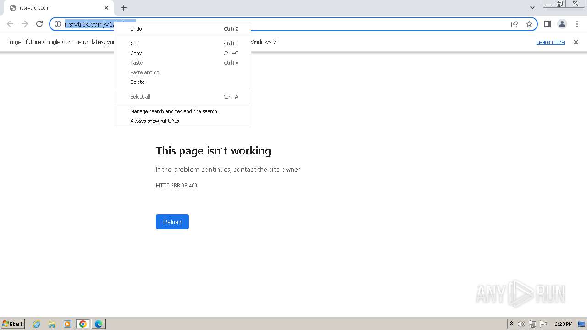The width and height of the screenshot is (587, 330).
Task: Open the media player taskbar icon
Action: pos(67,324)
